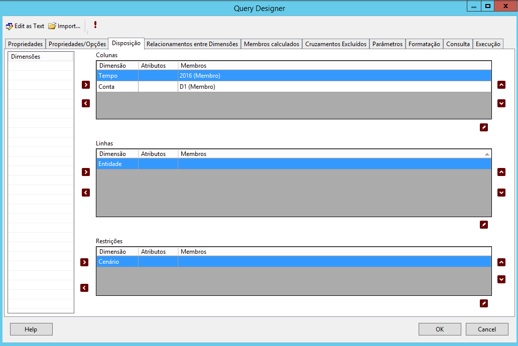
Task: Select the Entidade row in Linhas
Action: [294, 164]
